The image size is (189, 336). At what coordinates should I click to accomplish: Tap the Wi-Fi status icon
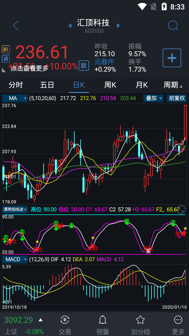(142, 7)
